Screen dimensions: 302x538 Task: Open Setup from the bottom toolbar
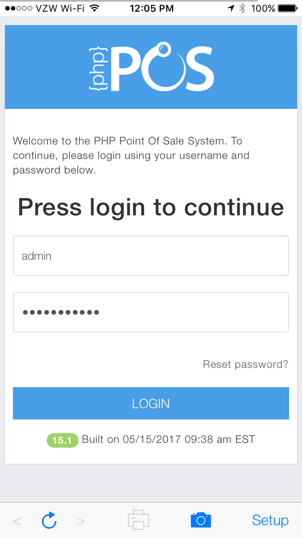click(270, 520)
